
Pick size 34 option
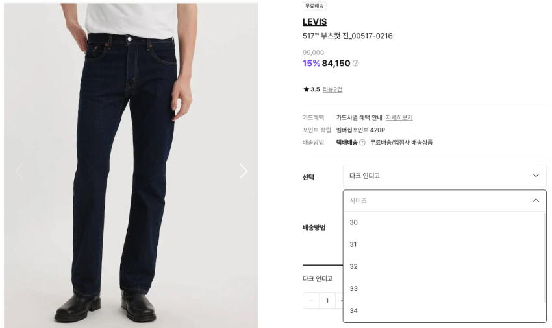pos(444,310)
